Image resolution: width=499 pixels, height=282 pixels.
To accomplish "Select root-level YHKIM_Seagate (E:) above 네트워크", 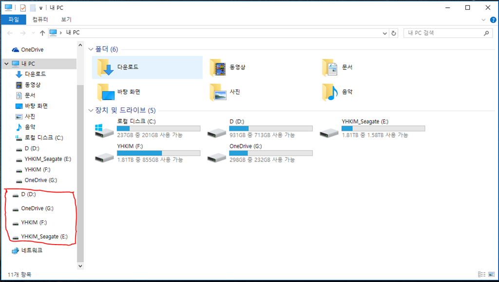I will coord(40,237).
